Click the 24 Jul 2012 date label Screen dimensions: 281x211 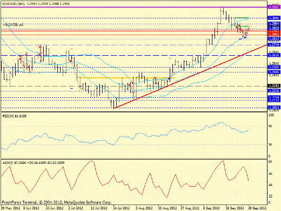point(122,208)
